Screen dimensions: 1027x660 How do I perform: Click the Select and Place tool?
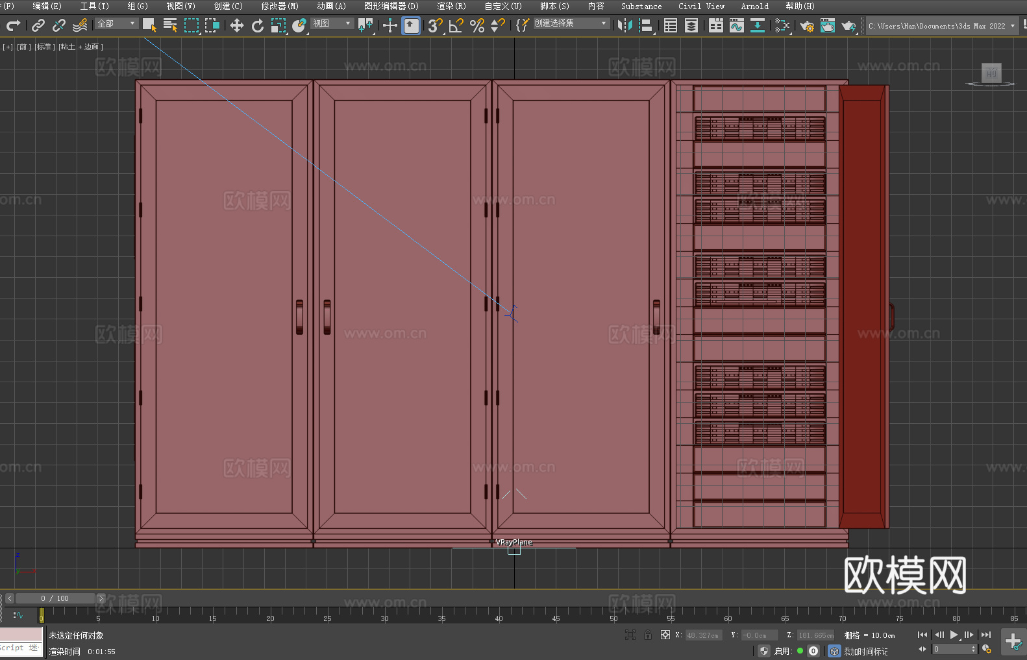tap(299, 25)
